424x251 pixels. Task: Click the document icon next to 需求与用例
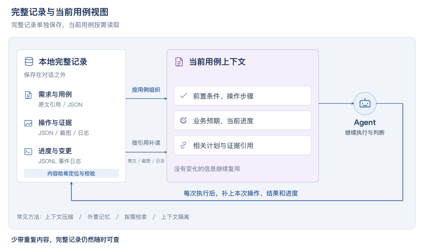[x=28, y=95]
